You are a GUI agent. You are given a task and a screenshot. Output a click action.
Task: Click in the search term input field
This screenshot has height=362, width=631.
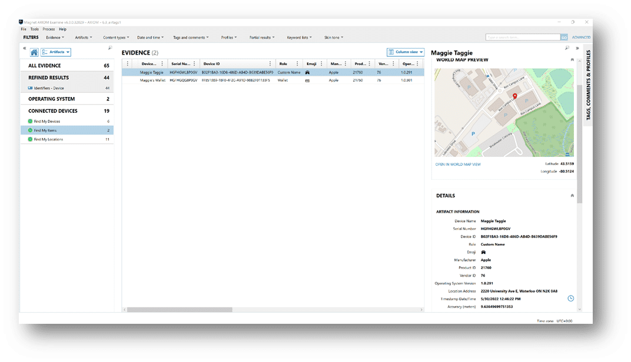[523, 38]
